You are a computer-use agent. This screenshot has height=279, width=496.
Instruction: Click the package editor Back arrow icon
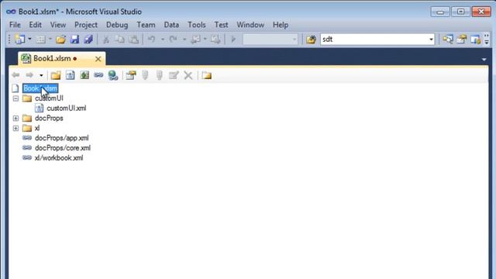15,75
